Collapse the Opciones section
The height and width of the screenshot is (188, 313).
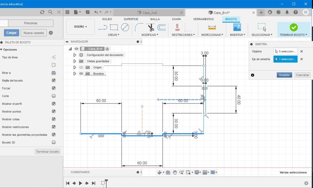[x=1, y=50]
